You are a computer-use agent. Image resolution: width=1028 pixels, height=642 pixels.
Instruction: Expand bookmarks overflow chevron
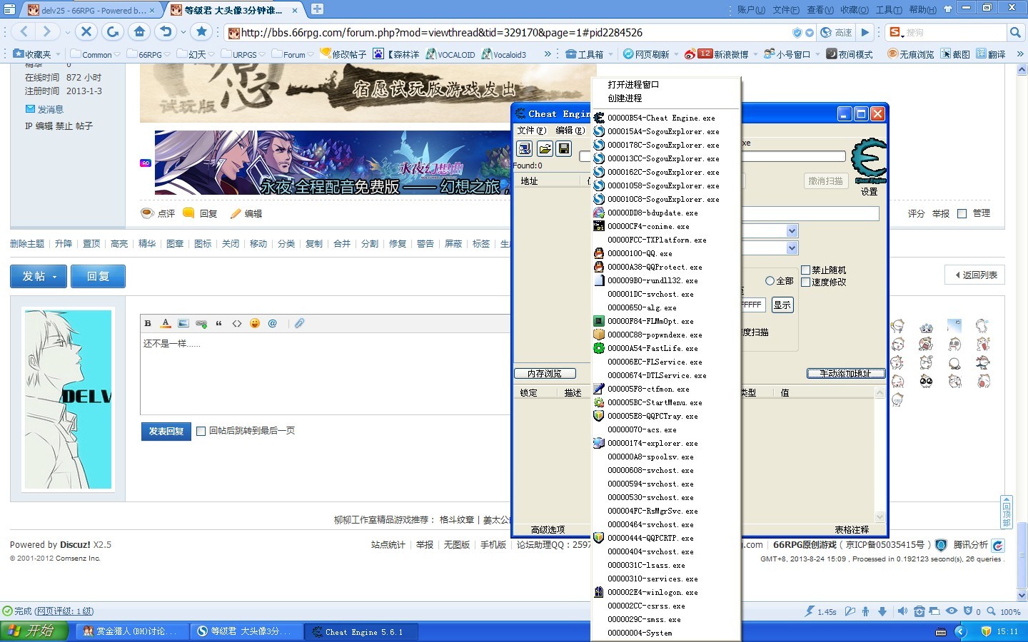pyautogui.click(x=548, y=54)
